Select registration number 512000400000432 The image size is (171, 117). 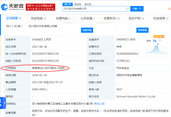click(127, 54)
